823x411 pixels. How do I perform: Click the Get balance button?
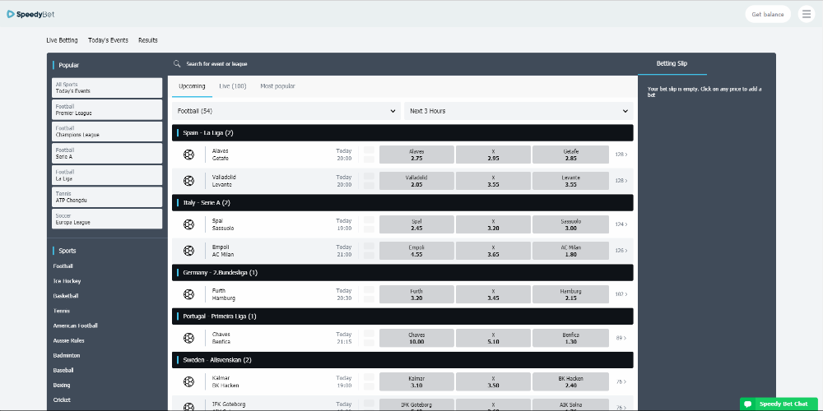pos(768,14)
